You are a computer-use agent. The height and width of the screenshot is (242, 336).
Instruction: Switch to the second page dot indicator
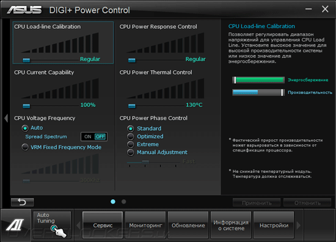(x=123, y=202)
